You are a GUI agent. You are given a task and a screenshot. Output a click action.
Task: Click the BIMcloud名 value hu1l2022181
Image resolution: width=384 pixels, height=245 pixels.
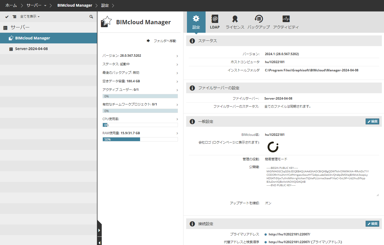(275, 135)
